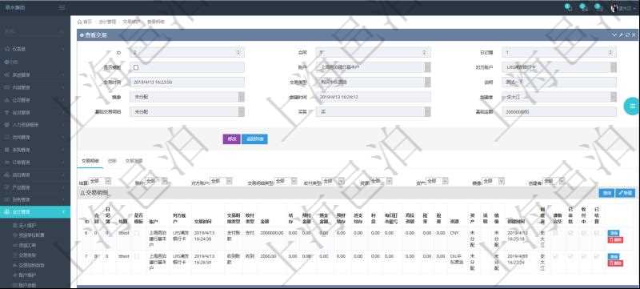
Task: Collapse the panel using chevron-down icon
Action: (x=614, y=35)
